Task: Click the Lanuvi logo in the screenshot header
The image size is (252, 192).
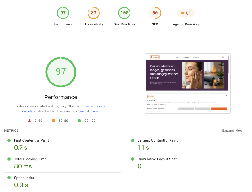Action: [x=155, y=57]
